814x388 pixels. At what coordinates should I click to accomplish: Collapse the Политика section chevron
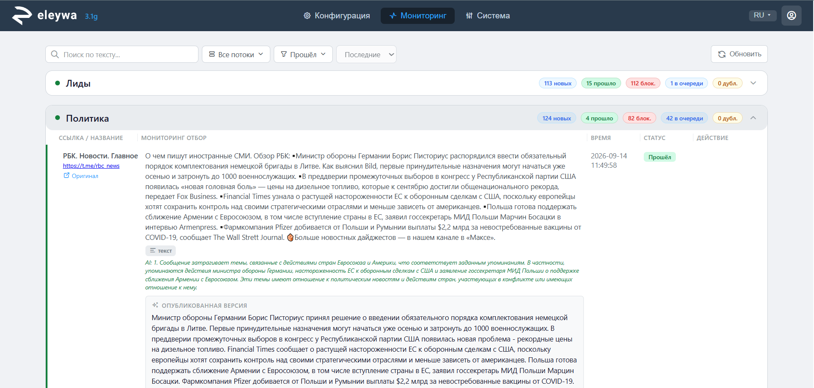coord(753,118)
